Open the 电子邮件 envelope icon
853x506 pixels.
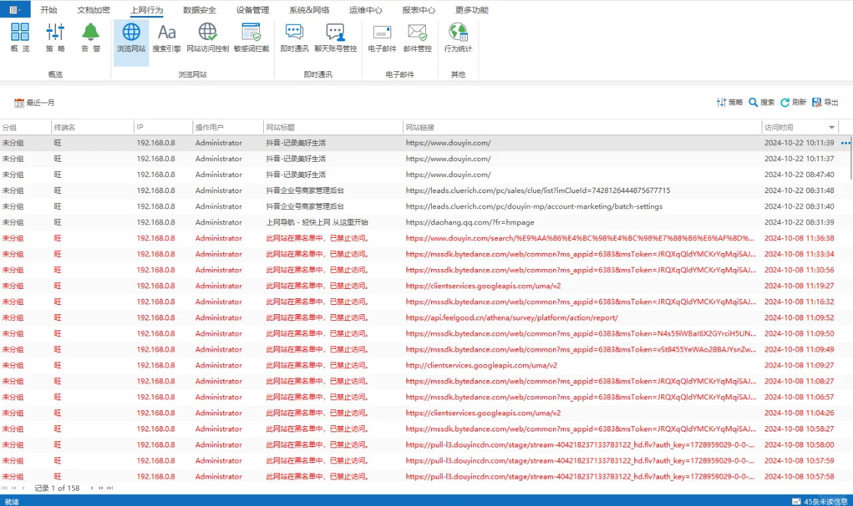tap(382, 38)
